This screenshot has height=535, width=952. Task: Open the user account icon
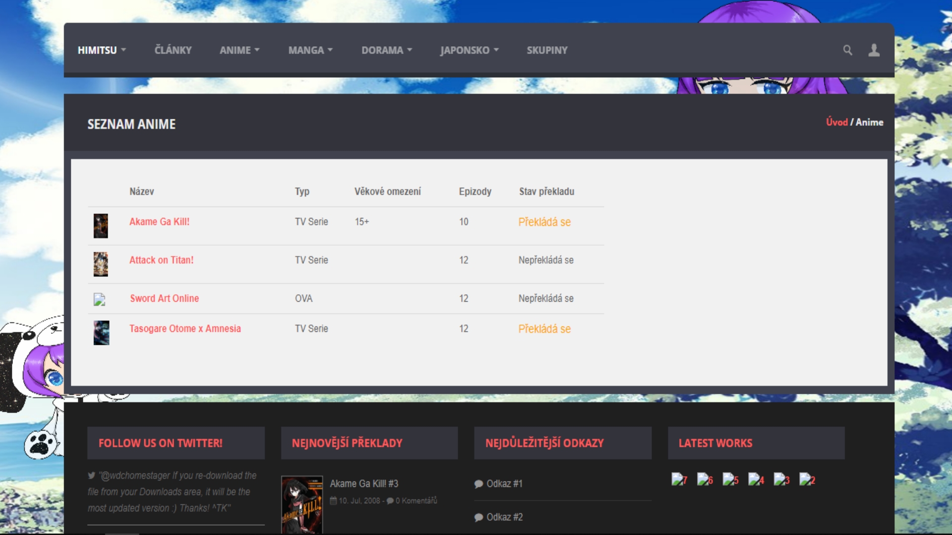(874, 50)
